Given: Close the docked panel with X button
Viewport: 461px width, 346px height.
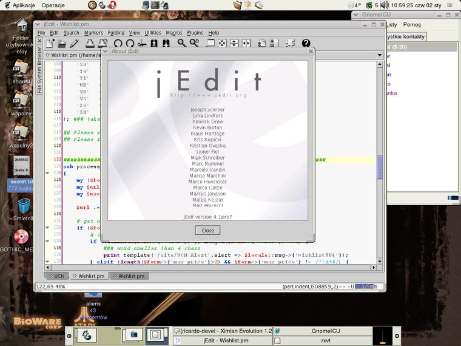Looking at the screenshot, I should click(39, 41).
